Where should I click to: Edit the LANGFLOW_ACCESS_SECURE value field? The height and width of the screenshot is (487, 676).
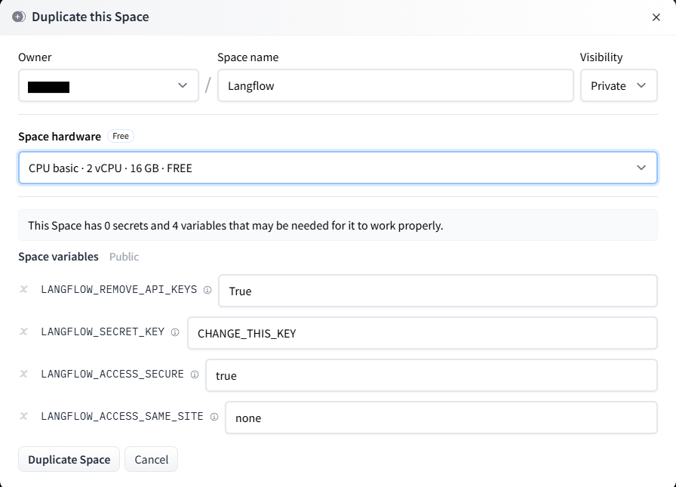(x=431, y=375)
